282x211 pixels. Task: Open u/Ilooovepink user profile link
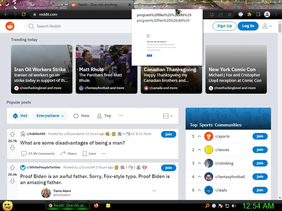[x=74, y=134]
